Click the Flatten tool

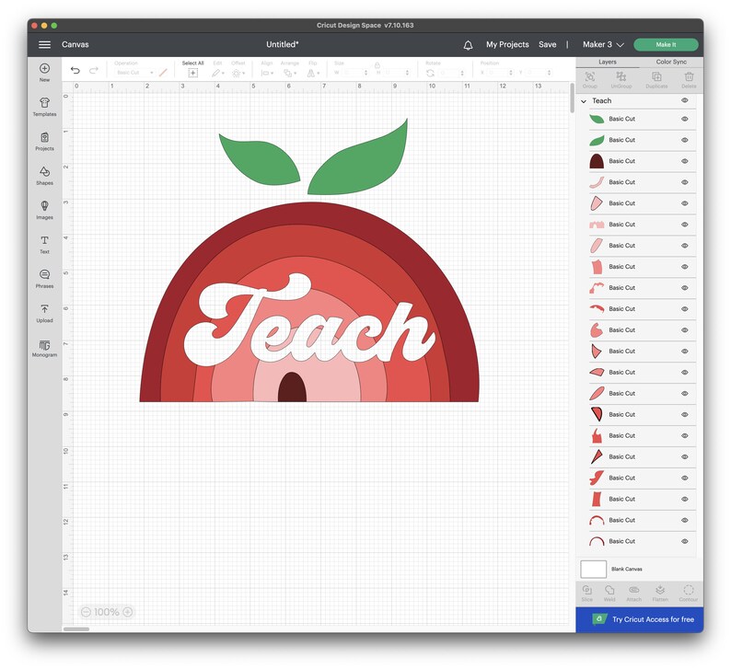click(660, 593)
